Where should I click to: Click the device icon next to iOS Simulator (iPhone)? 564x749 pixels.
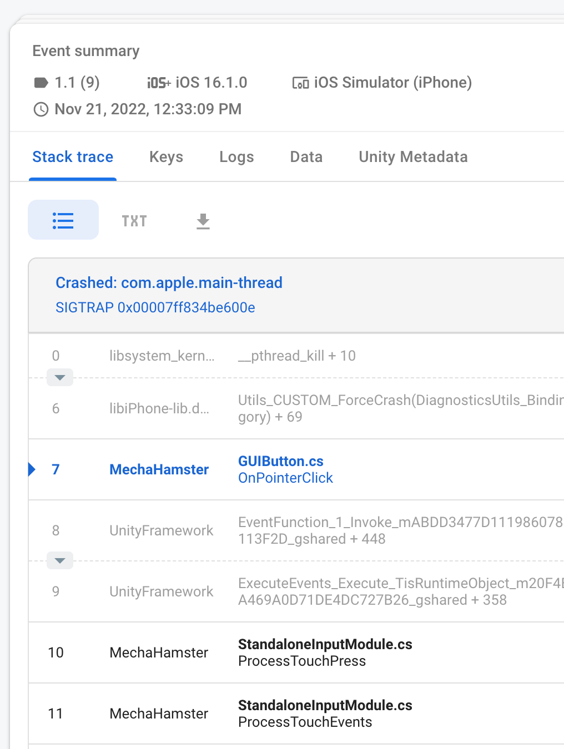coord(300,82)
